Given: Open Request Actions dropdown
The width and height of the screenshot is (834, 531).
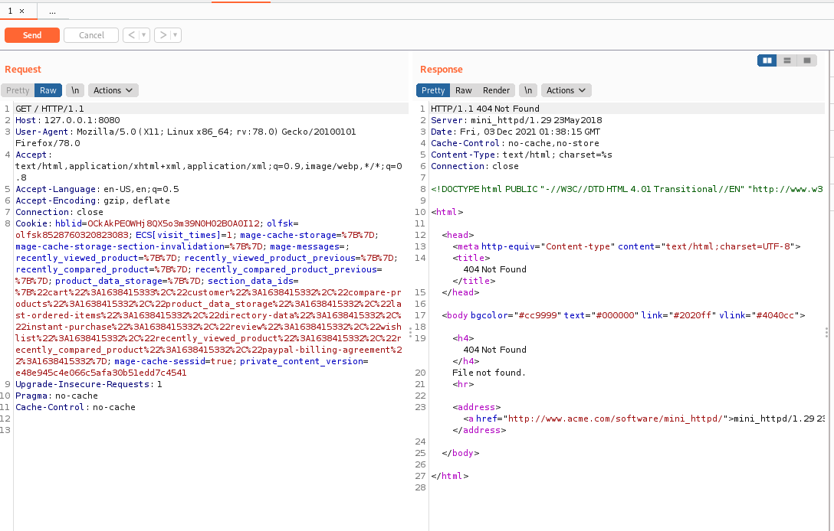Looking at the screenshot, I should (113, 90).
